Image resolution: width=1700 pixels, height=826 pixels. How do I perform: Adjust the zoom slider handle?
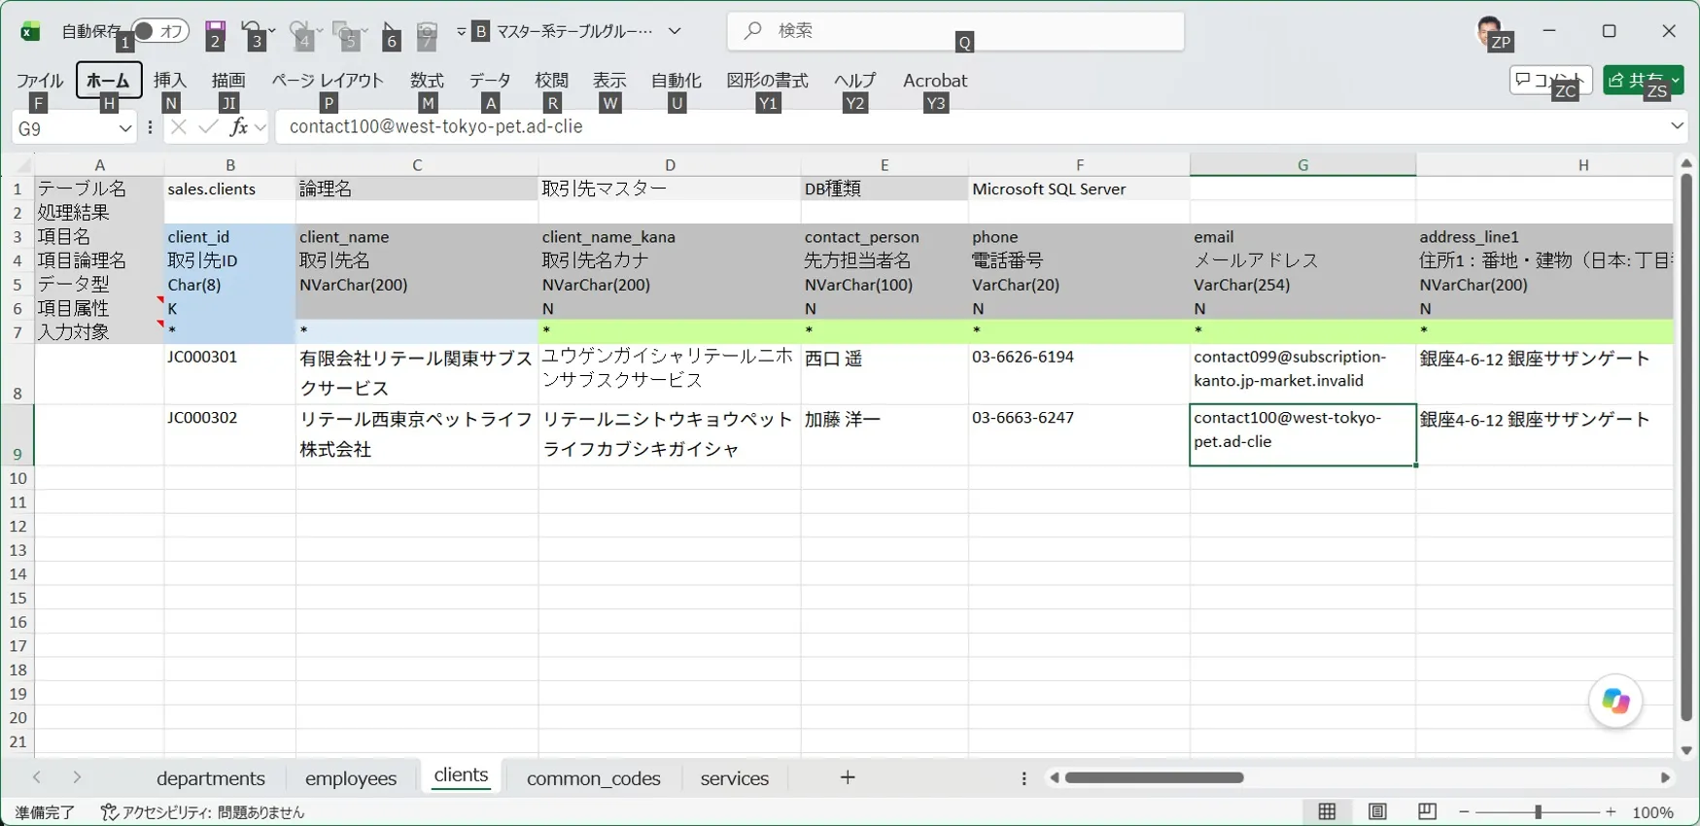point(1538,811)
